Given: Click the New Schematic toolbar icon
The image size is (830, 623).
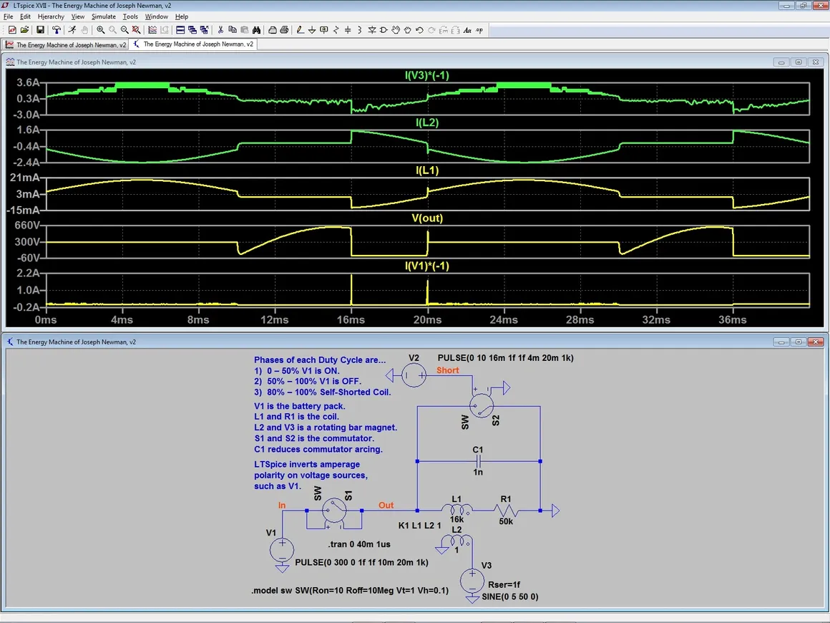Looking at the screenshot, I should click(x=12, y=30).
